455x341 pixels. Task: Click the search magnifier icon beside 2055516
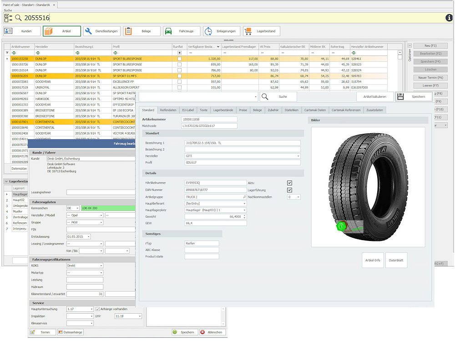(x=18, y=18)
